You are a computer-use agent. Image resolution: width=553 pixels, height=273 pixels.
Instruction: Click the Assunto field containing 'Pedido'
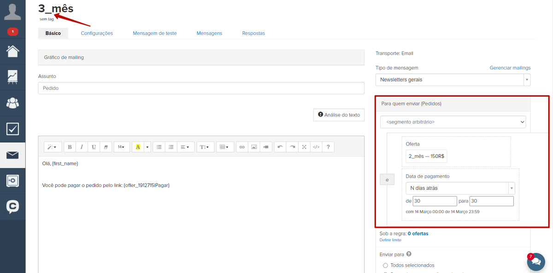point(201,88)
